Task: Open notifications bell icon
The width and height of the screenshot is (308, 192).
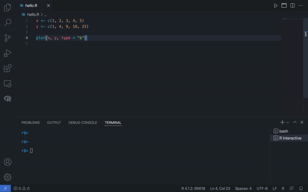Action: [x=301, y=189]
